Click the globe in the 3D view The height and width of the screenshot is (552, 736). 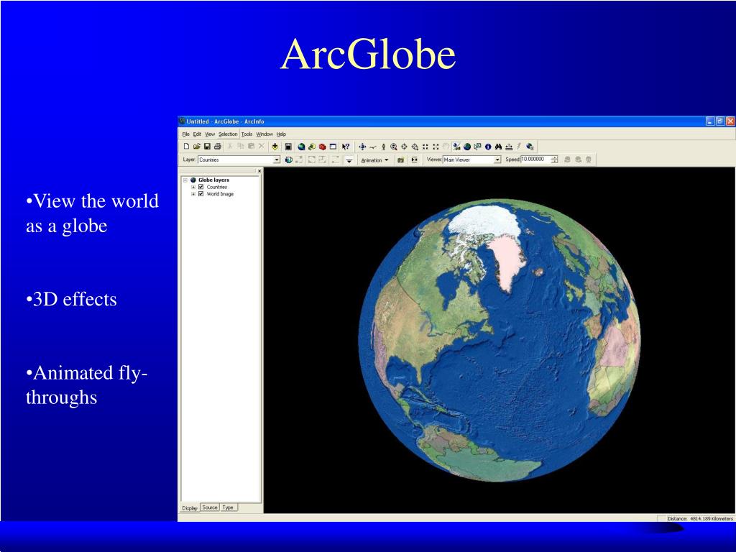499,340
